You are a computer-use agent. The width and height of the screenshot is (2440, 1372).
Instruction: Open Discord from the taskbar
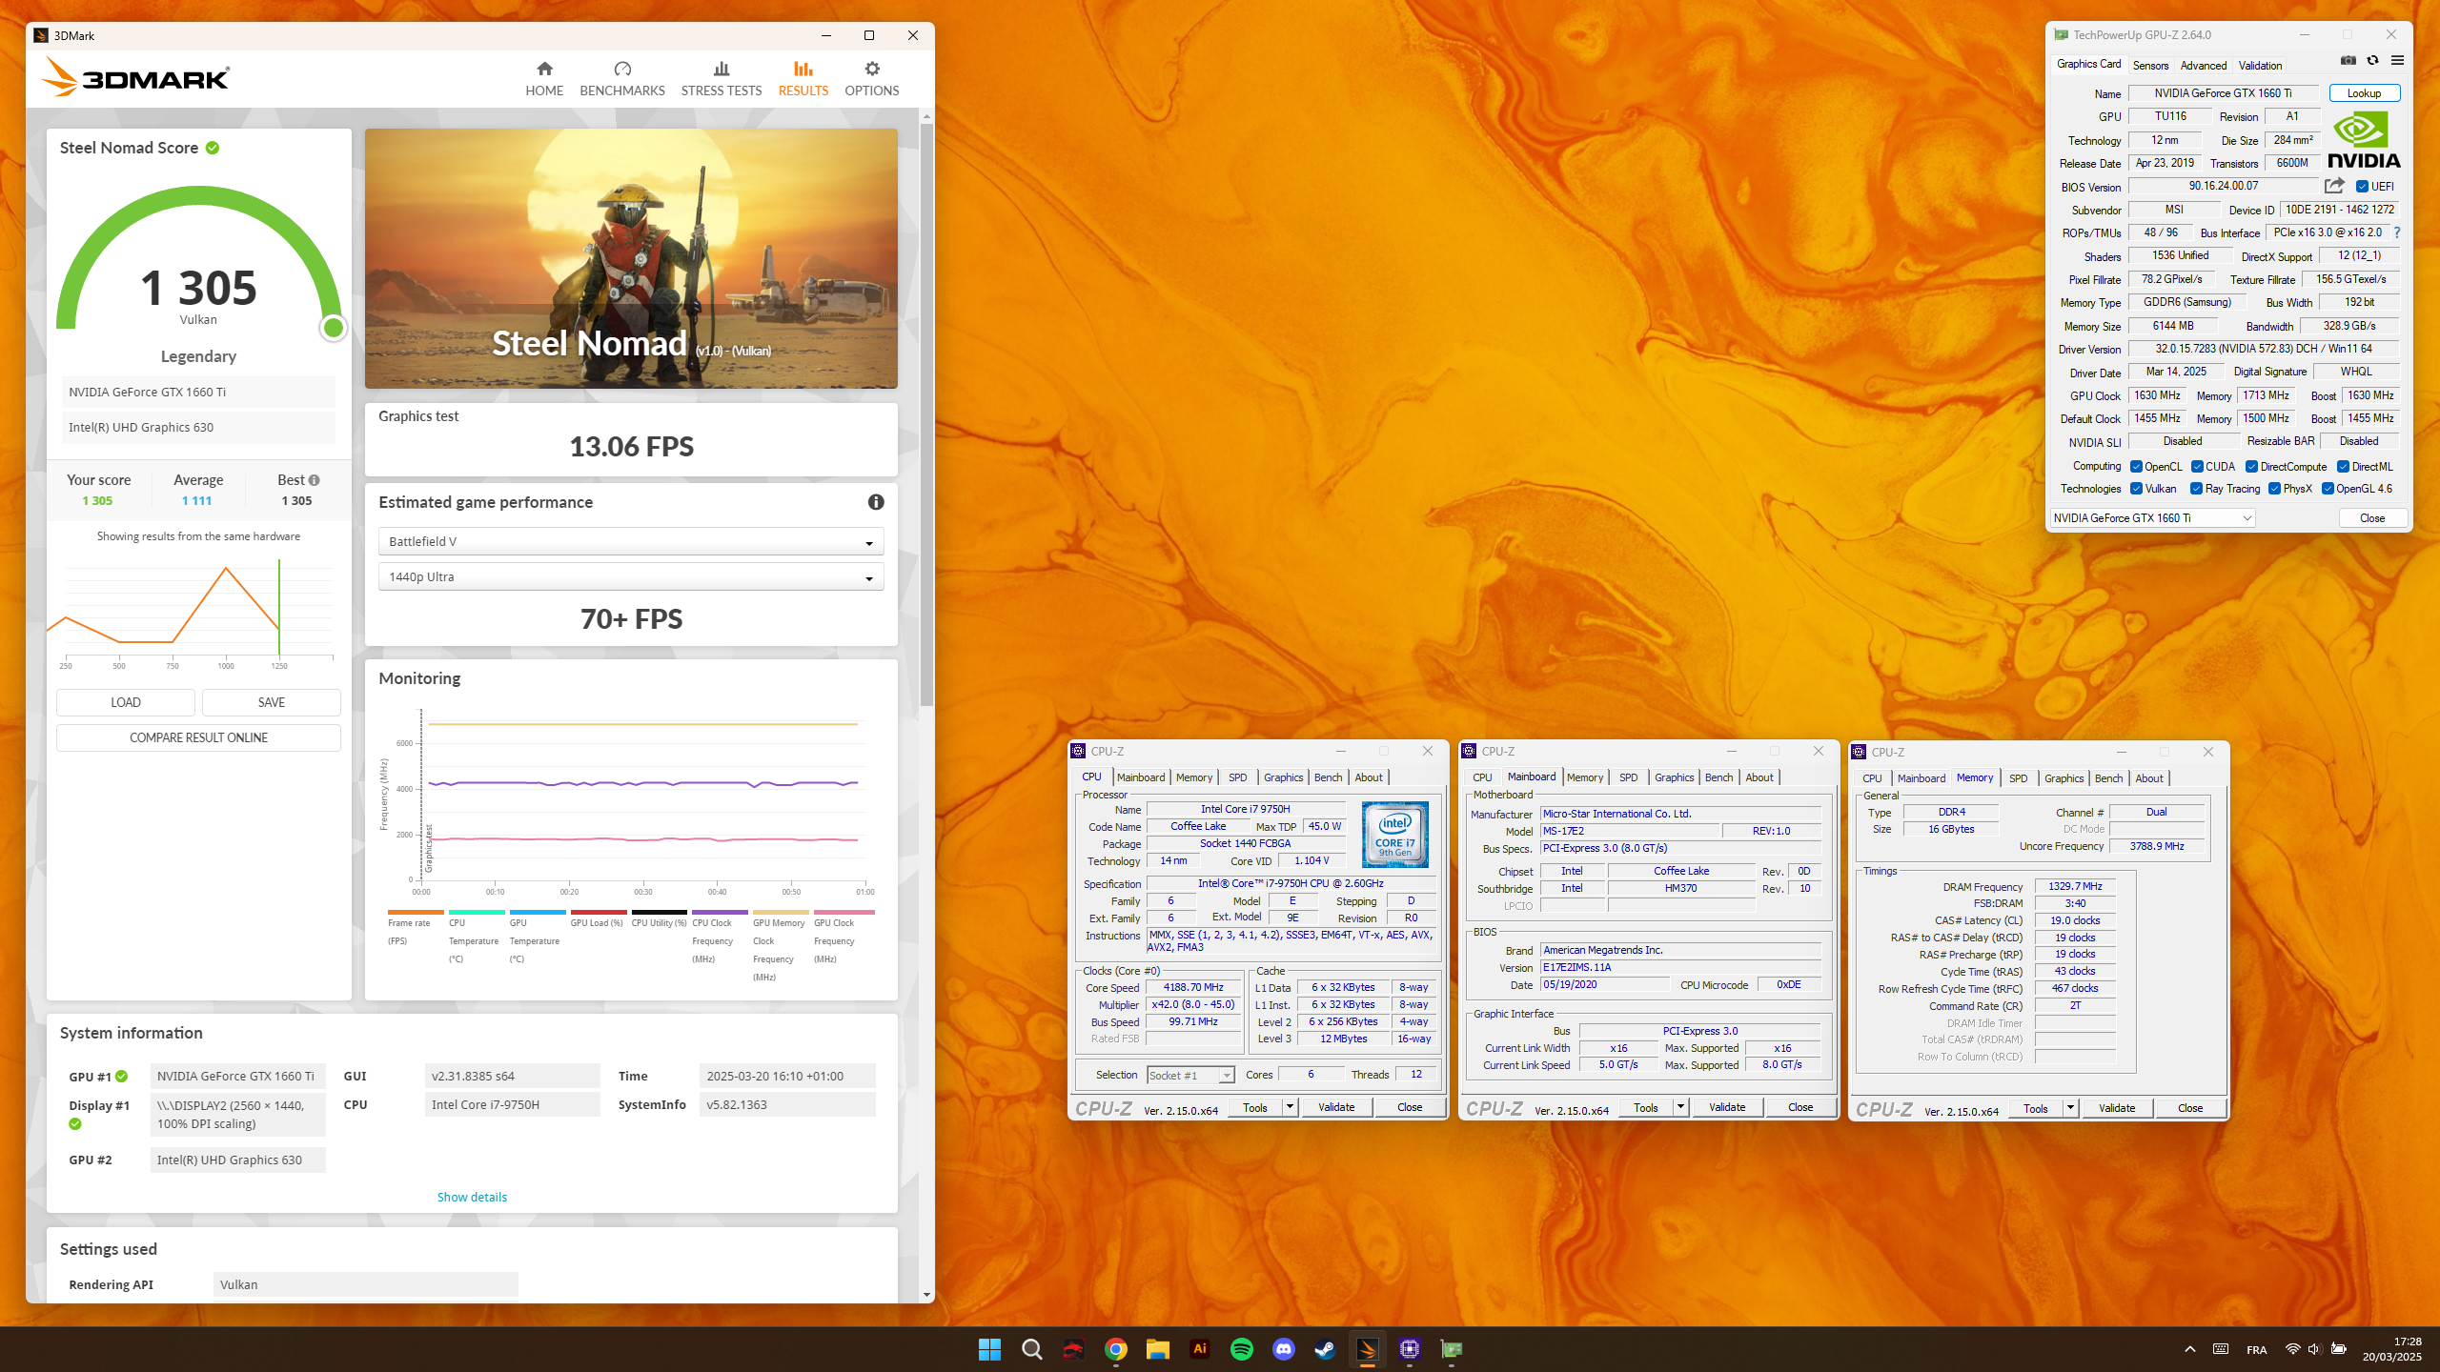[1283, 1349]
